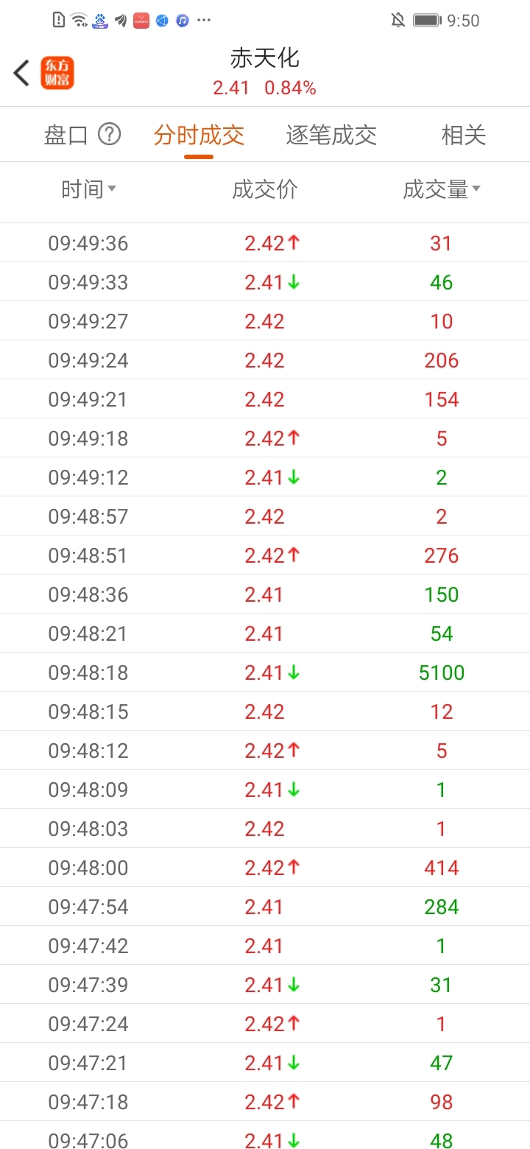This screenshot has width=530, height=1149.
Task: Tap the muted notification bell icon
Action: pos(398,21)
